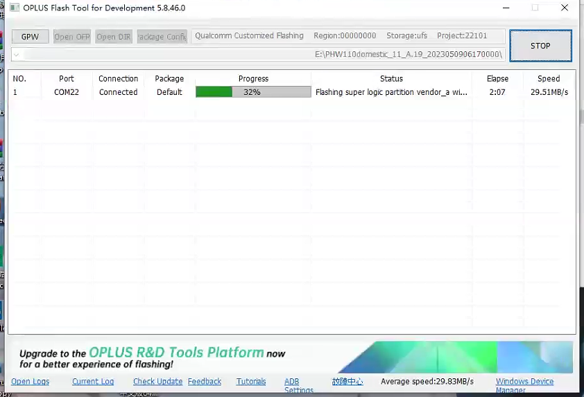The height and width of the screenshot is (397, 584).
Task: Click the Speed column header
Action: click(x=549, y=78)
